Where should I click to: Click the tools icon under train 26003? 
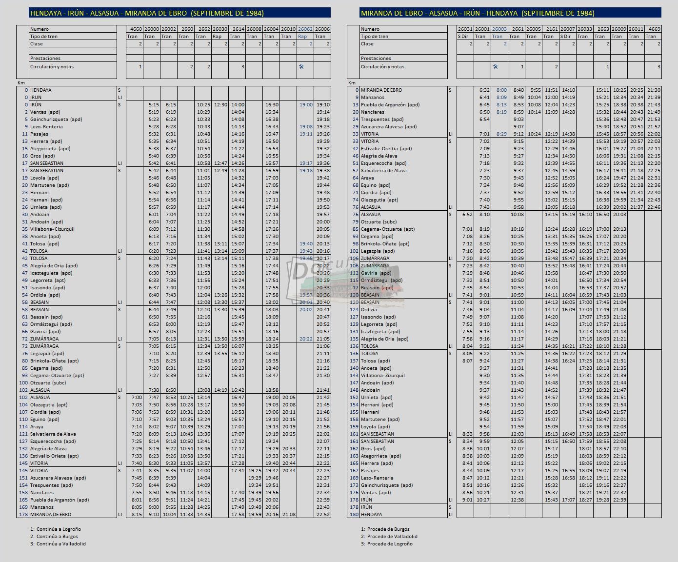tap(496, 67)
